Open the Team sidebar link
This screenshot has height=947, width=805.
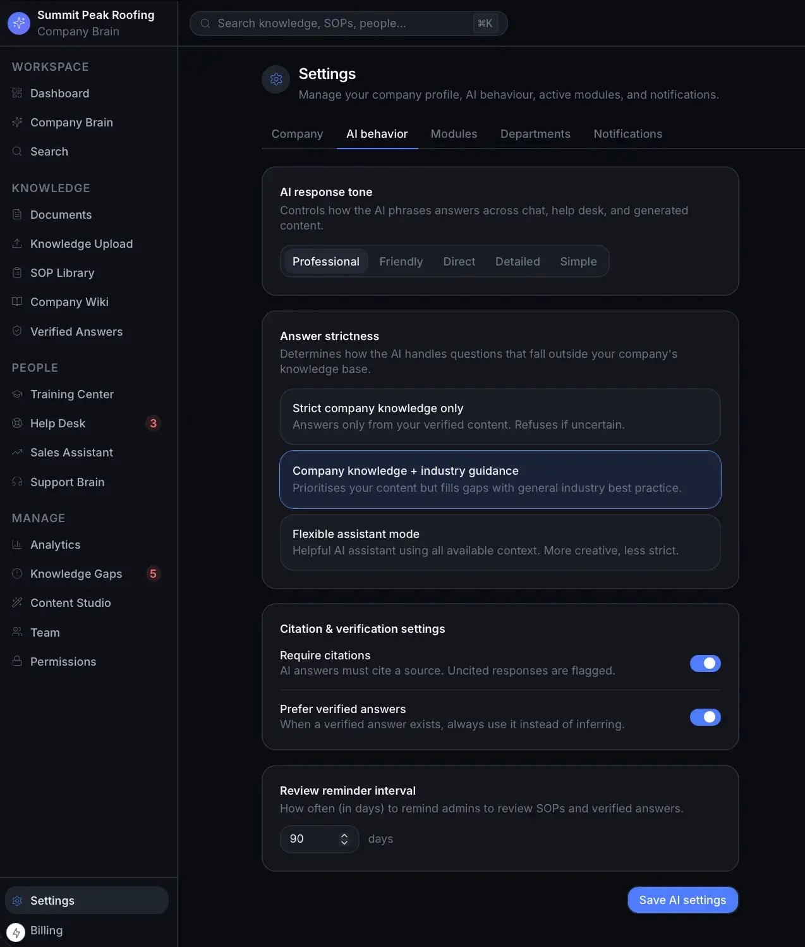[87, 632]
